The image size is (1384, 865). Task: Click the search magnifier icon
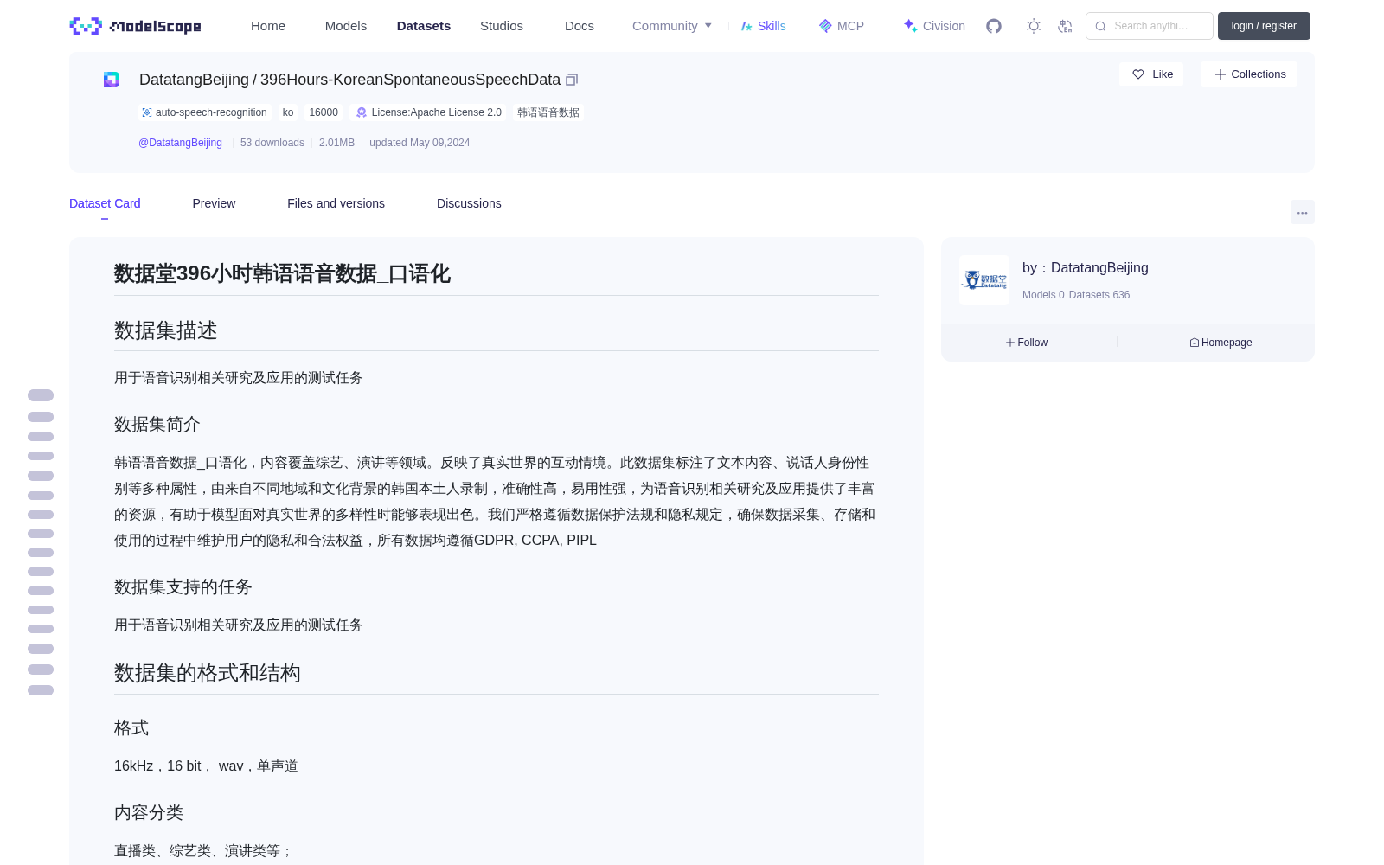[1100, 26]
